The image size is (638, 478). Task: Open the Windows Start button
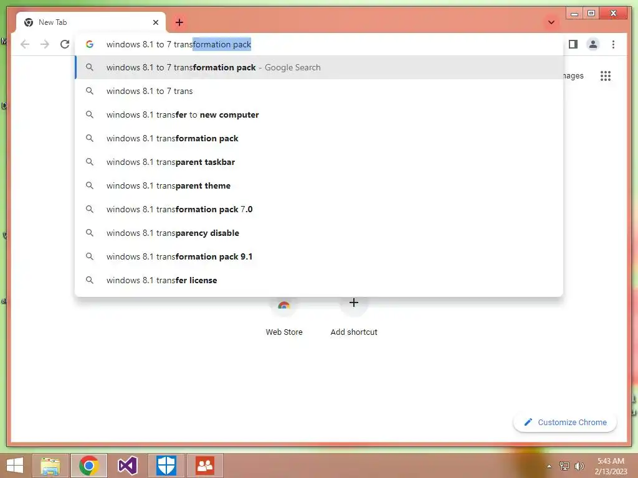[15, 466]
